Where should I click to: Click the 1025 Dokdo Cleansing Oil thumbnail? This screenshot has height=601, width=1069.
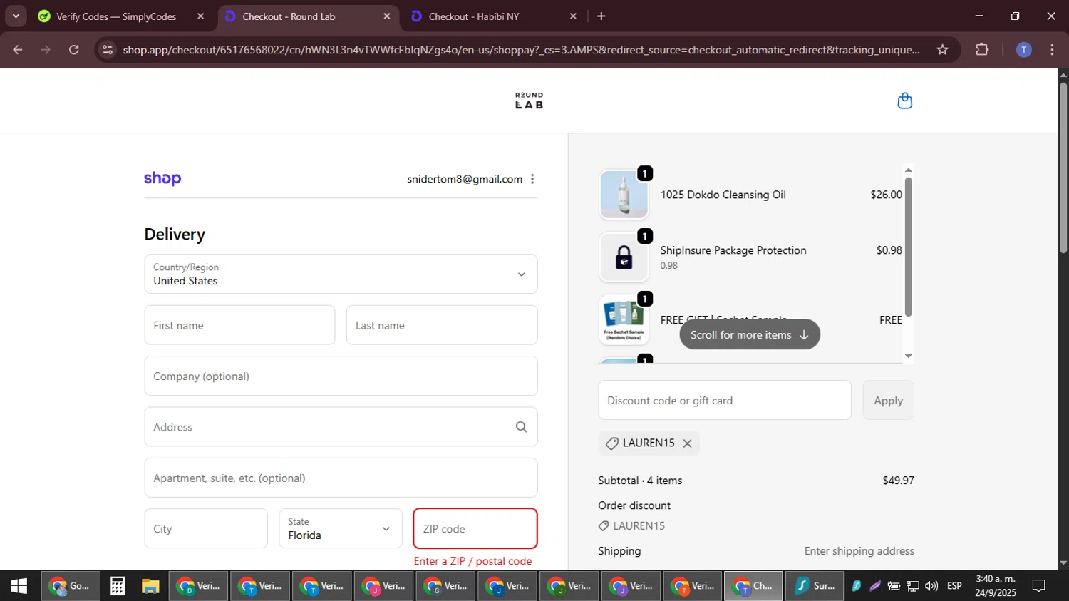[x=624, y=195]
